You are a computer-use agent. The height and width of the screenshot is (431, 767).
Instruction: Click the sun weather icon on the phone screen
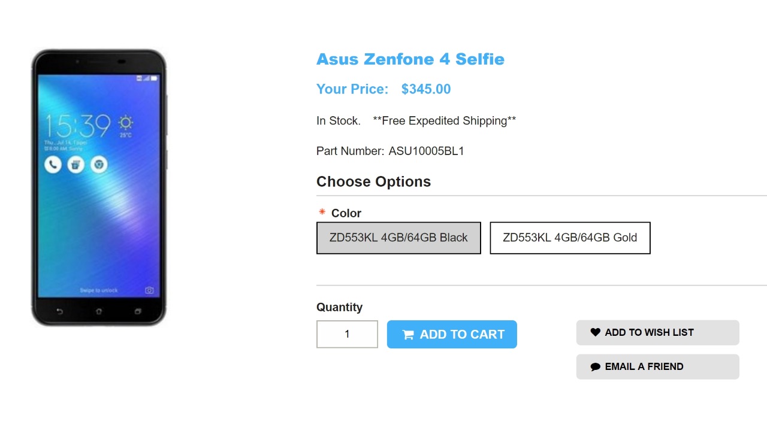pyautogui.click(x=125, y=123)
